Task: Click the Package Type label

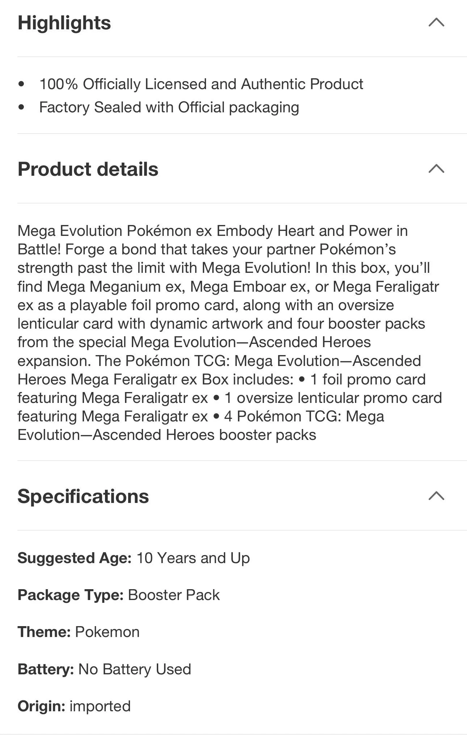Action: (x=71, y=595)
